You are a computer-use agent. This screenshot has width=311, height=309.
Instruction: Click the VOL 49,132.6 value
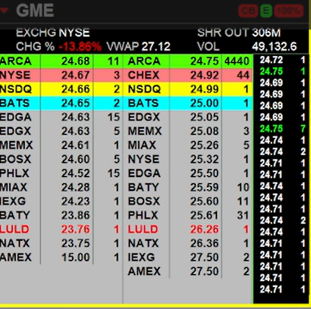pos(247,47)
